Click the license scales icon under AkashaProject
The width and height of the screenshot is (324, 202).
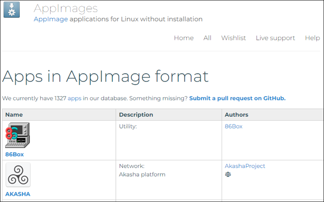pyautogui.click(x=228, y=175)
